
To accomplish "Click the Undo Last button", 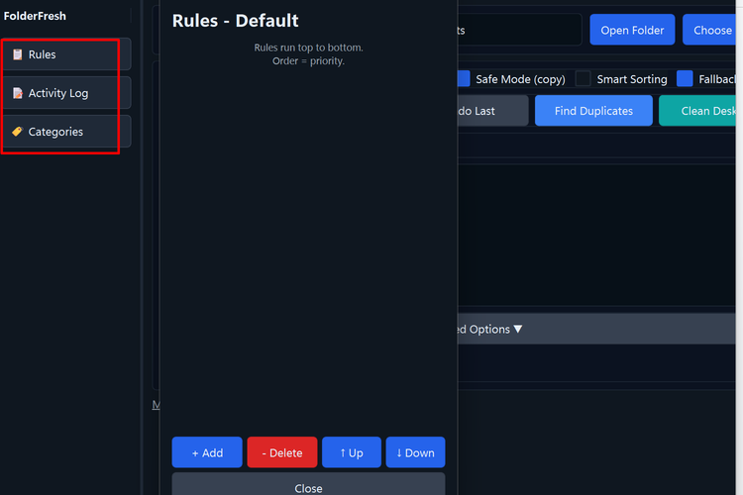I will [491, 111].
